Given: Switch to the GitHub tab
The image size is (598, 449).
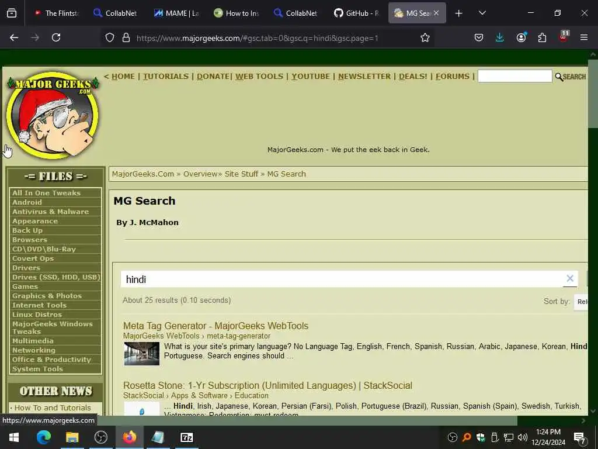Looking at the screenshot, I should click(x=356, y=13).
